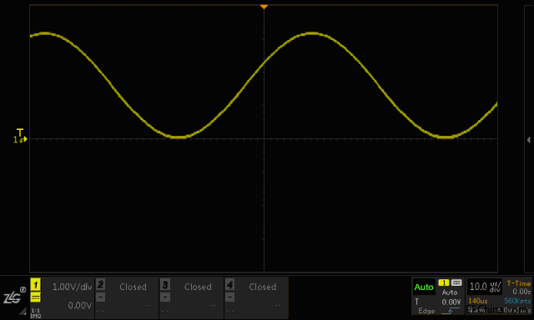Toggle the yellow channel 1 indicator

pyautogui.click(x=35, y=285)
